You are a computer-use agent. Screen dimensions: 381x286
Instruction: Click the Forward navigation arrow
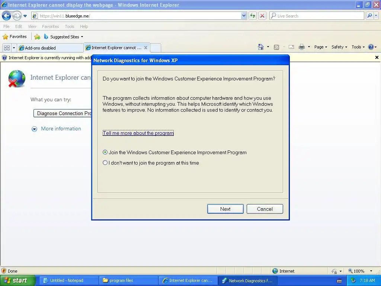tap(17, 16)
